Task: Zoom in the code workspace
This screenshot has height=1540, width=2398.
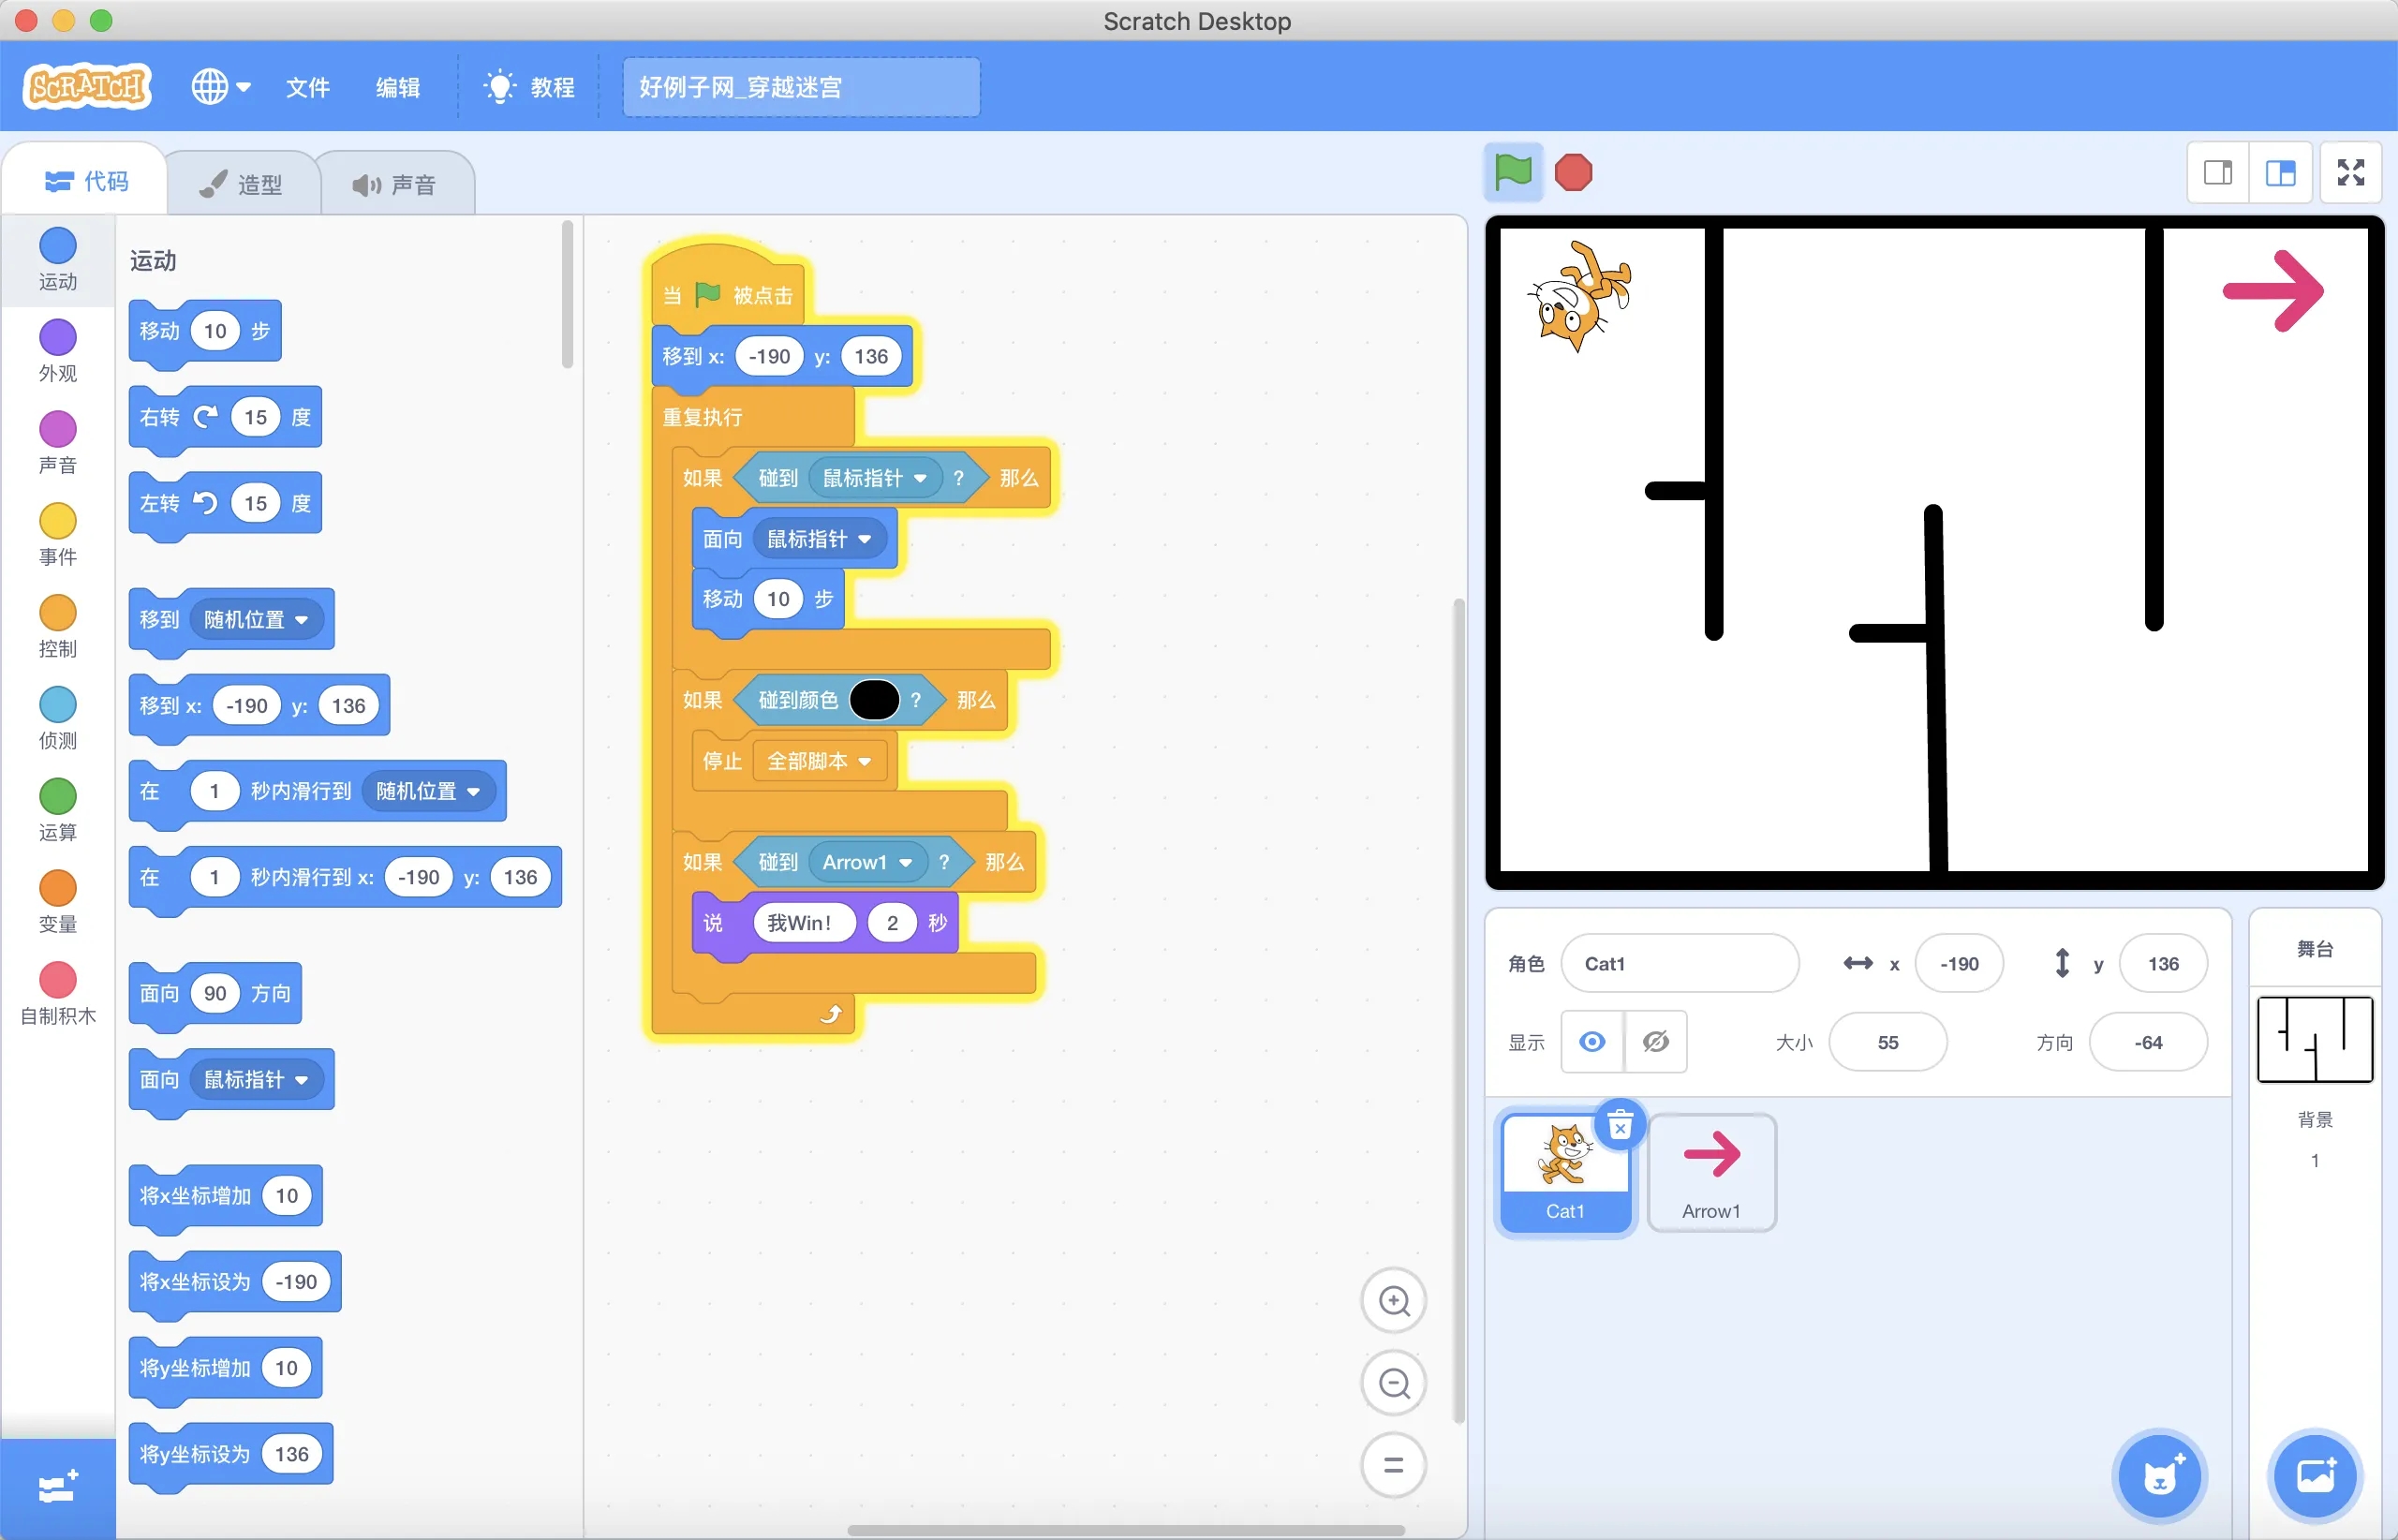Action: tap(1394, 1301)
